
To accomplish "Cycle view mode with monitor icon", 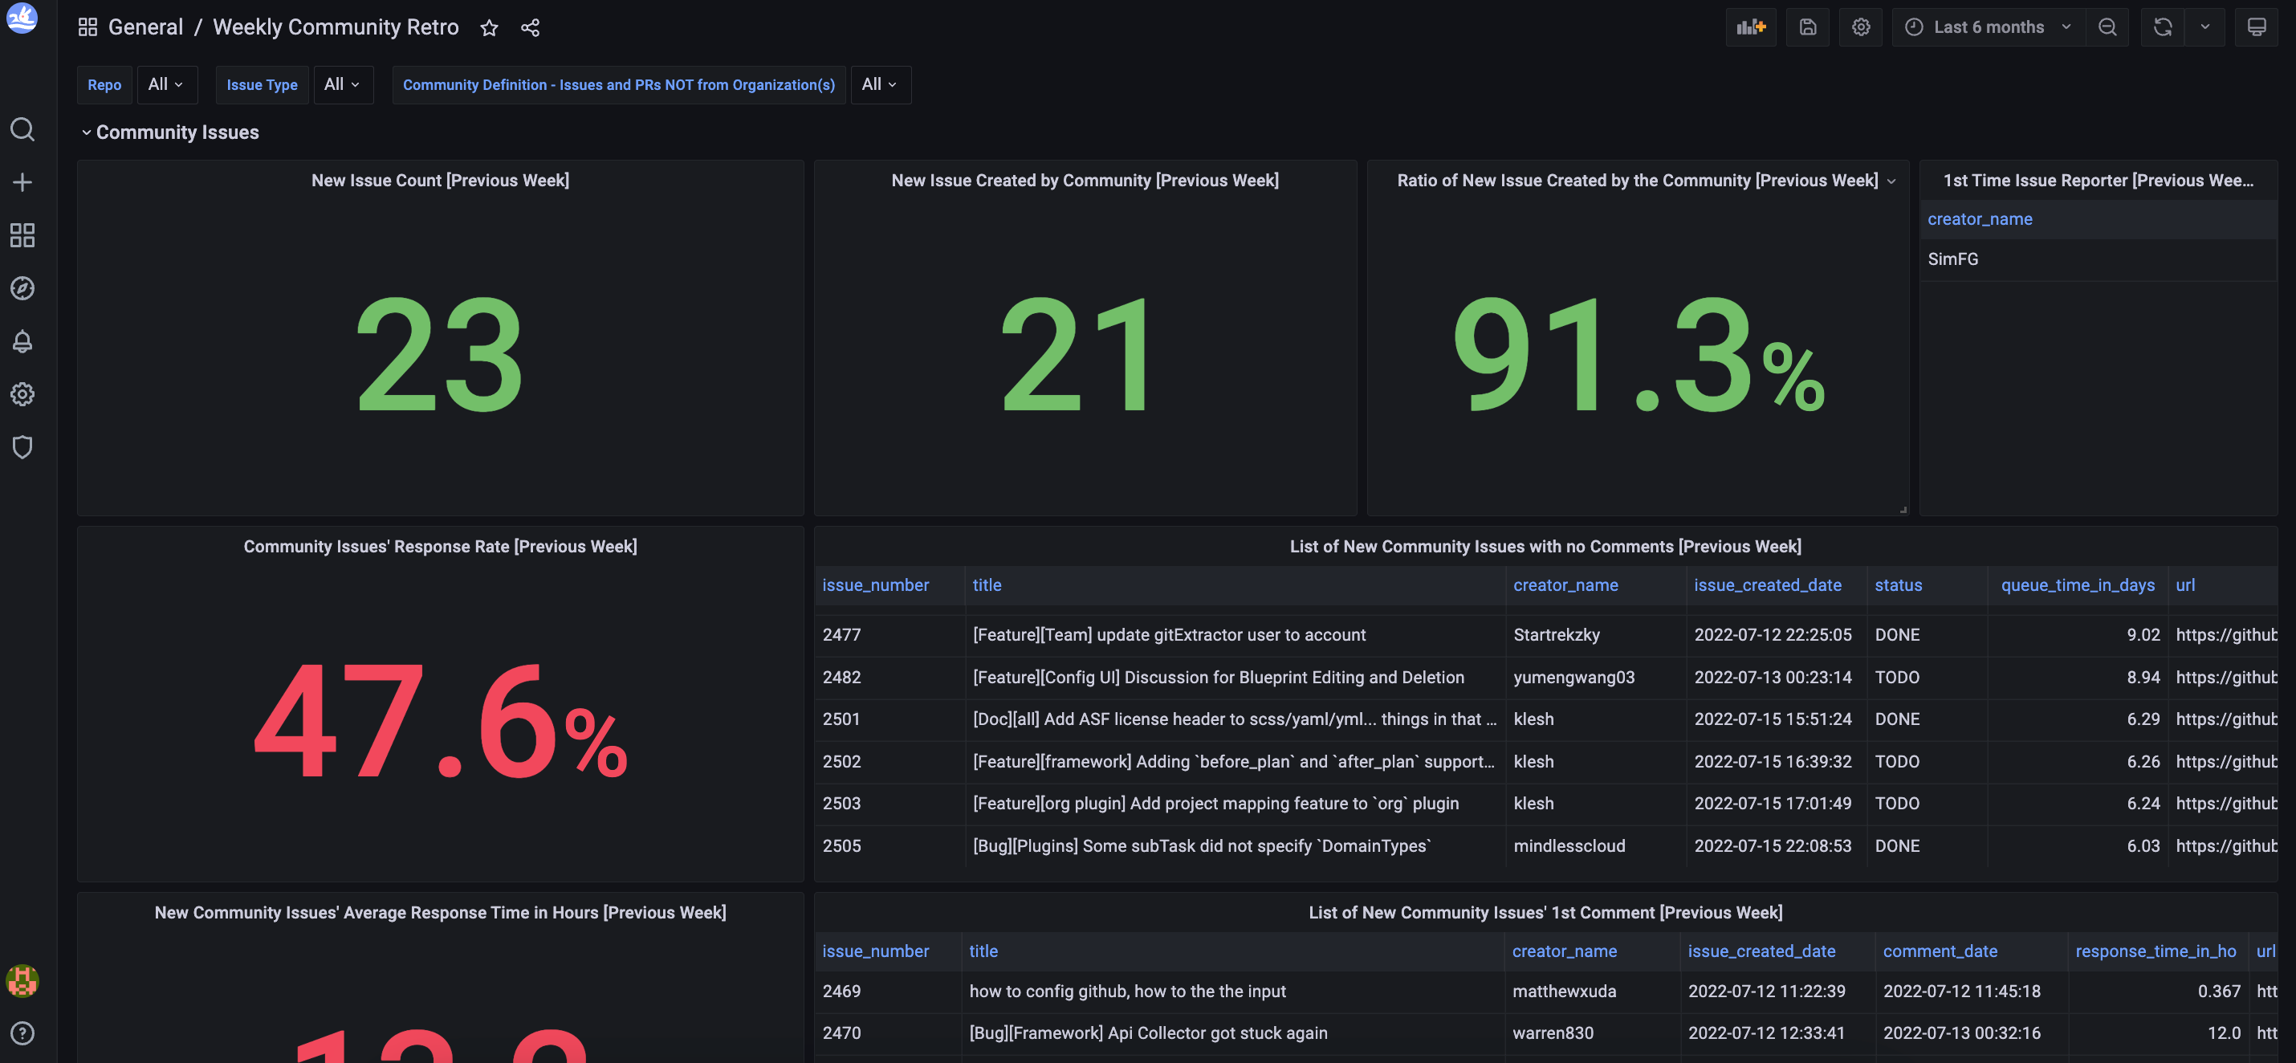I will [x=2256, y=27].
